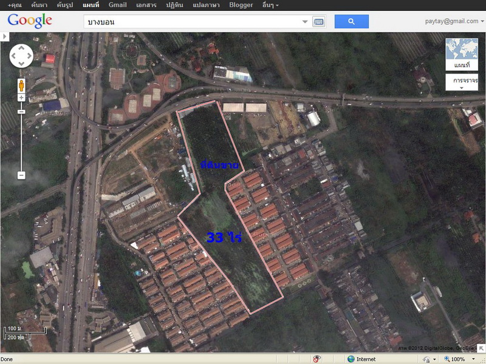Open the อื่นๆ (more) dropdown menu
Screen dimensions: 486x364
coord(271,5)
